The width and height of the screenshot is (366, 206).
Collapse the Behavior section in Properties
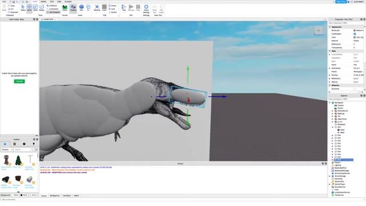click(330, 85)
